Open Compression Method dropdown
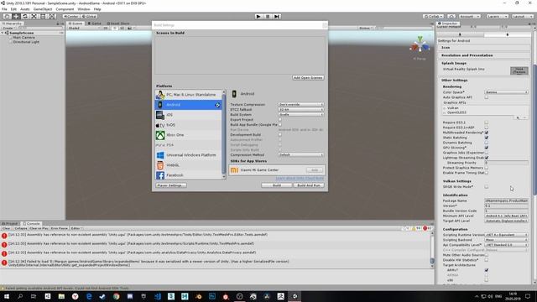The image size is (537, 302). (x=300, y=154)
